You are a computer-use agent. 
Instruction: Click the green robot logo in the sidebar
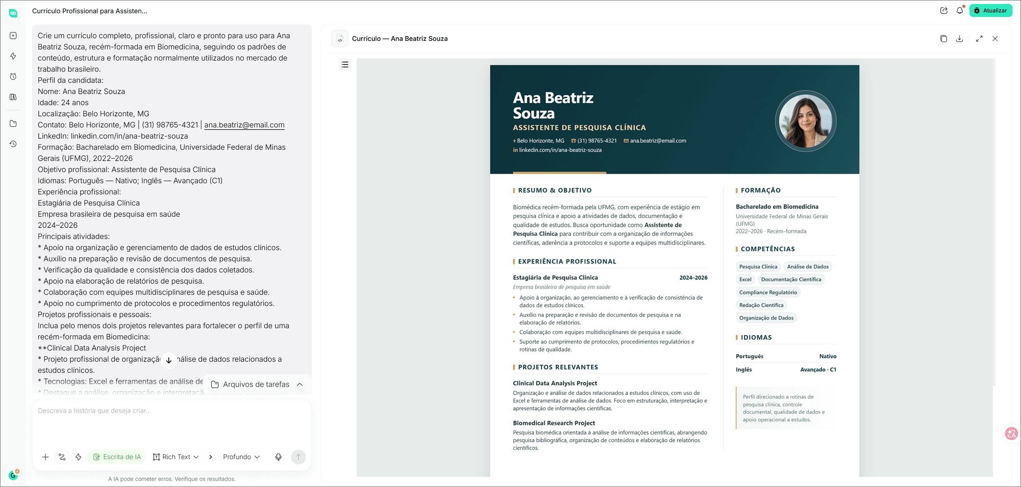pos(13,13)
